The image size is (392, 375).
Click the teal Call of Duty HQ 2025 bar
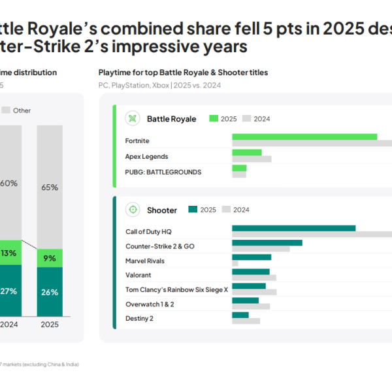(293, 228)
